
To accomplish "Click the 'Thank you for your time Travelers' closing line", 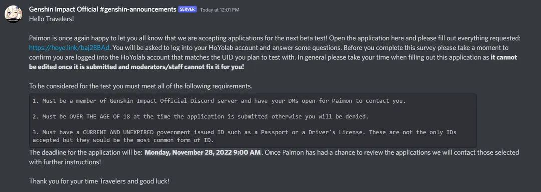I will click(x=99, y=181).
